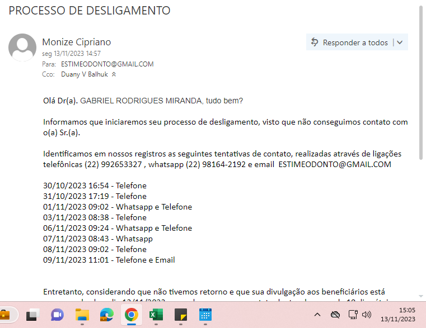This screenshot has height=328, width=426.
Task: Click the whatsapp number (22) 98164-2192
Action: pyautogui.click(x=216, y=164)
